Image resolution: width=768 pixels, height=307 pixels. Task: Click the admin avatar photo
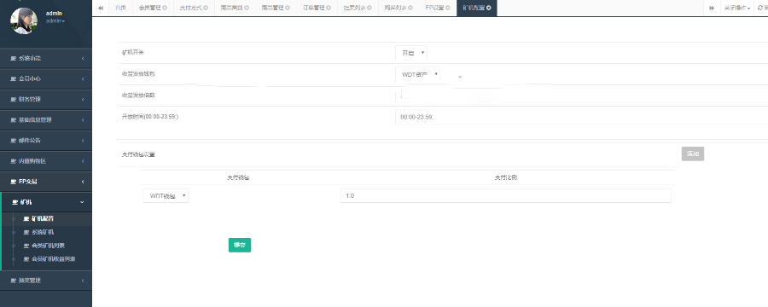tap(24, 20)
